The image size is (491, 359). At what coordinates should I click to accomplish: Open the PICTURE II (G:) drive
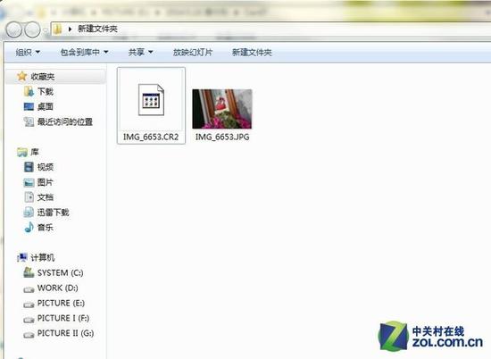[65, 333]
